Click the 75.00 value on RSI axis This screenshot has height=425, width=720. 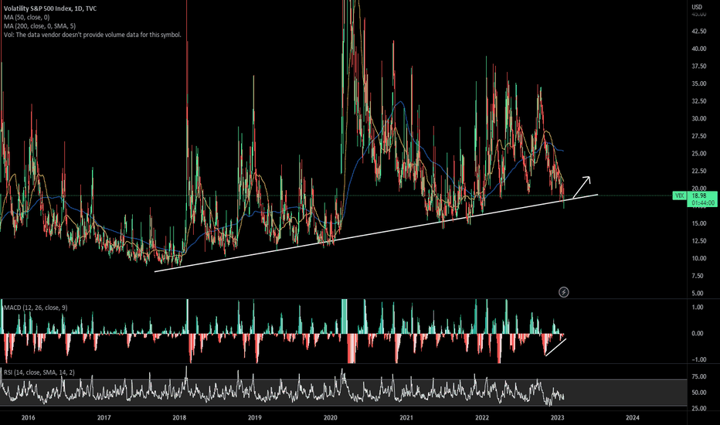699,377
